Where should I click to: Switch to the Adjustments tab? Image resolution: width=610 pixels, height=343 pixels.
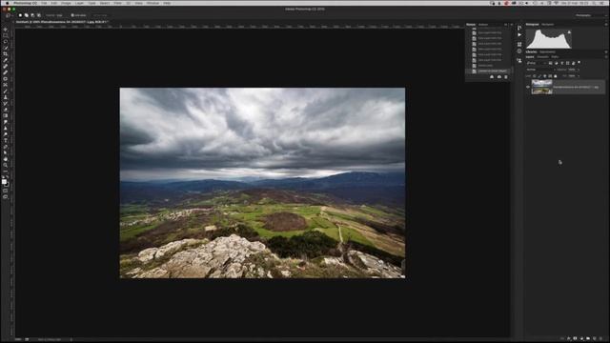coord(547,51)
